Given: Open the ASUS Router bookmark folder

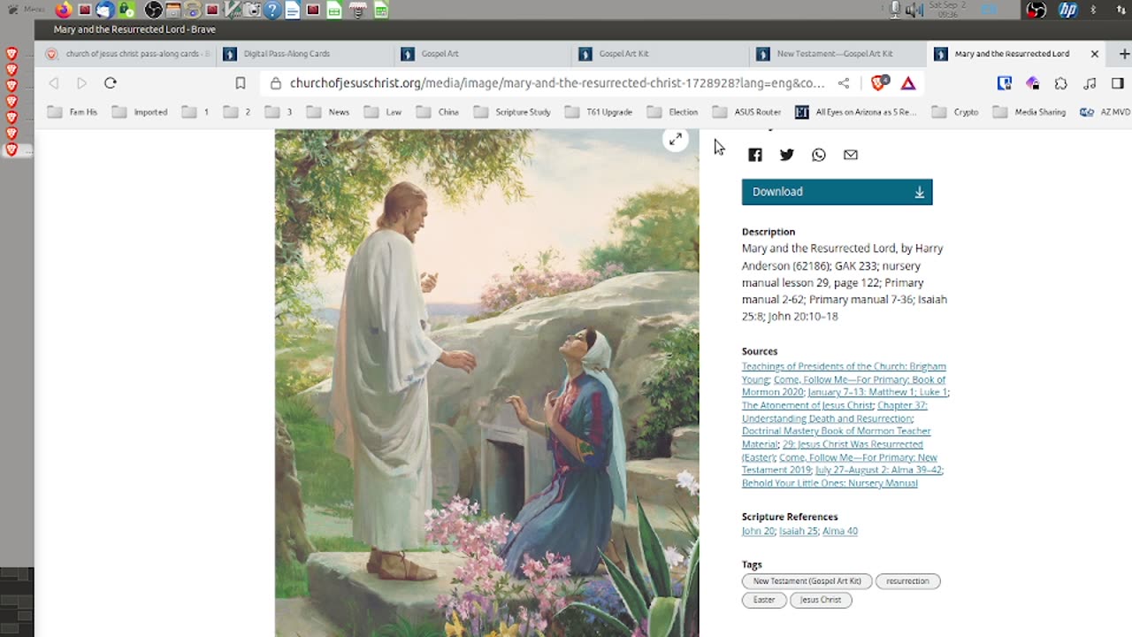Looking at the screenshot, I should [746, 112].
